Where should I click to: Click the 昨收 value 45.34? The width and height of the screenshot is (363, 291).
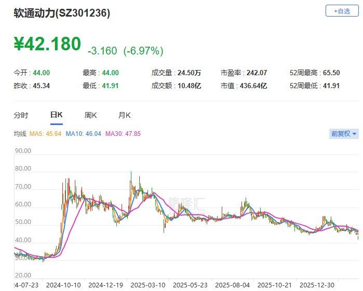41,86
